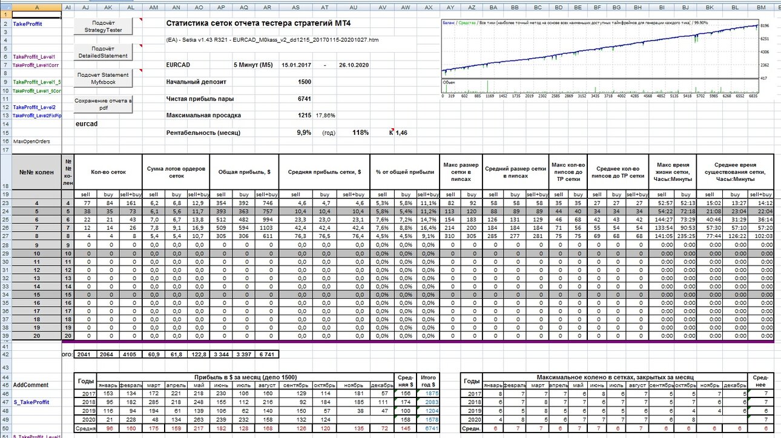This screenshot has height=438, width=781.
Task: Select row 18 header
Action: click(5, 172)
